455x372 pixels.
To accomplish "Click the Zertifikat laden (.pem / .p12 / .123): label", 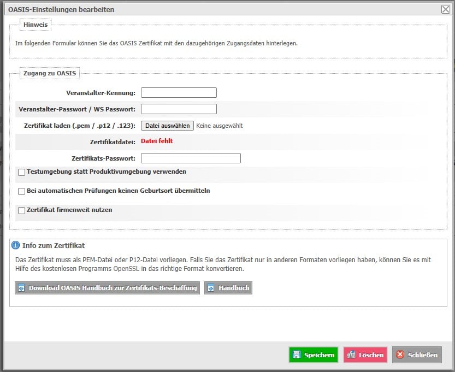I will pos(80,126).
